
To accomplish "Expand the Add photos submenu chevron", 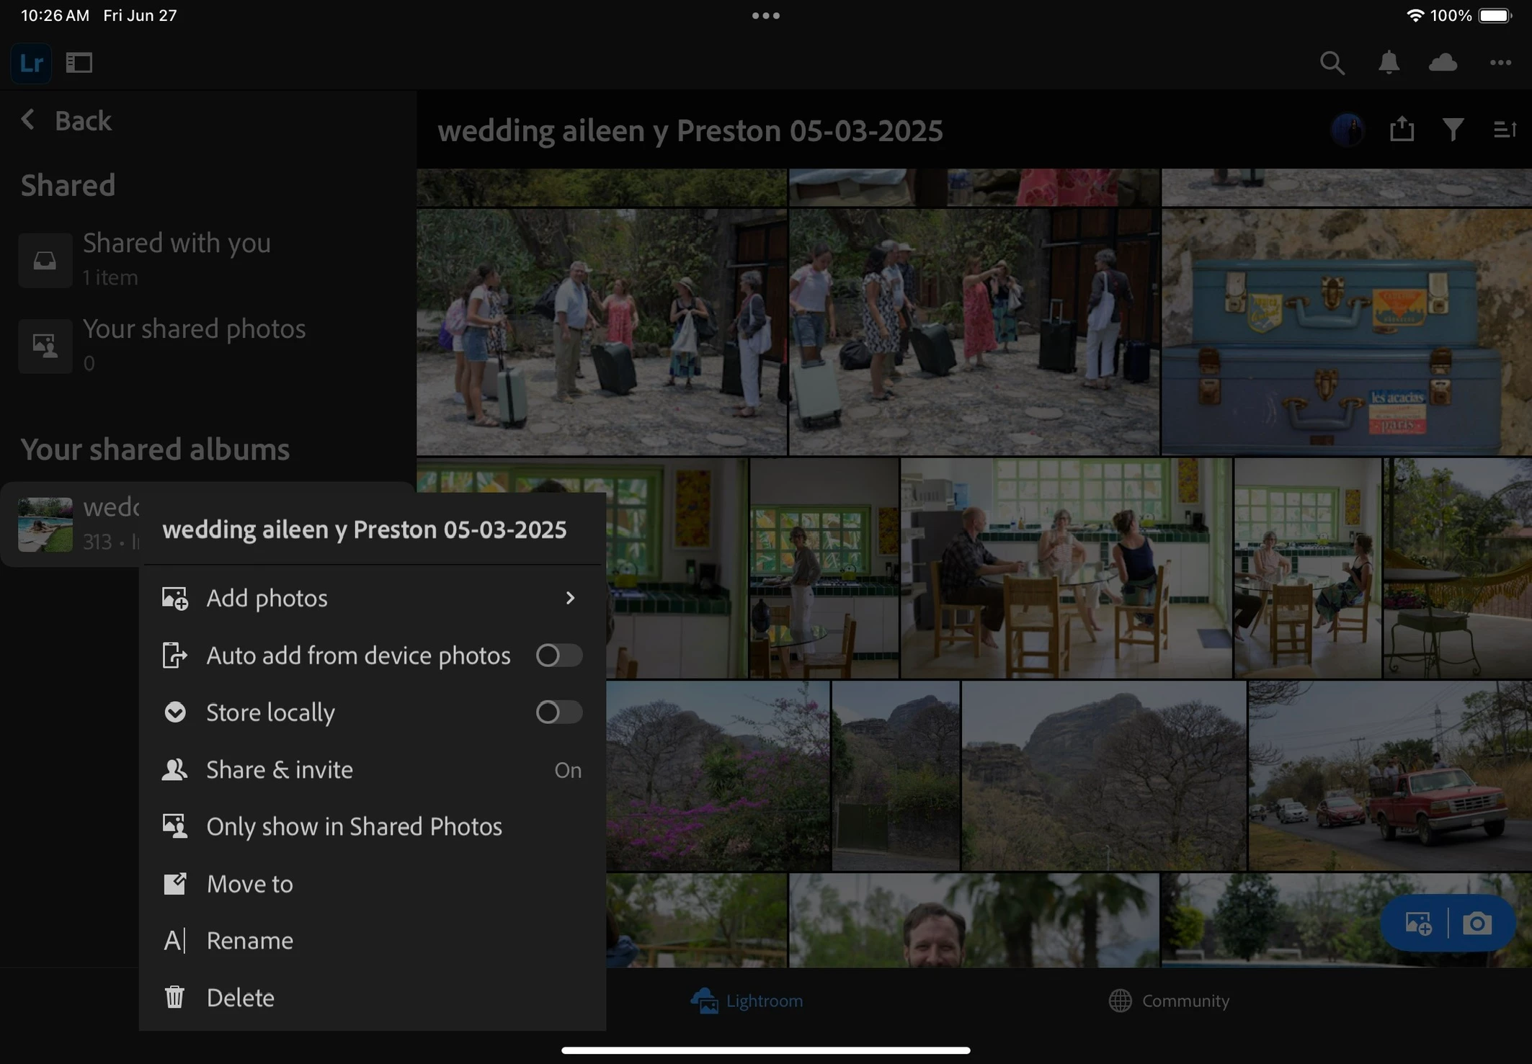I will coord(570,598).
